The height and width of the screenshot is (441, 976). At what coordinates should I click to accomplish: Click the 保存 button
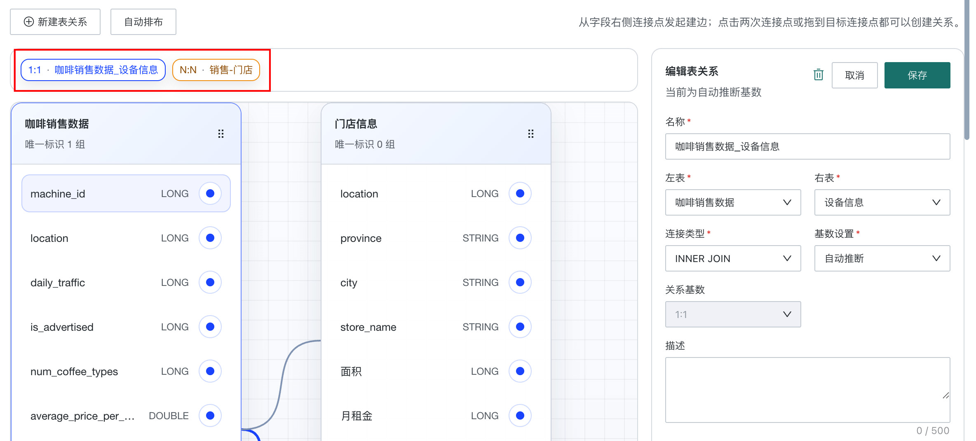click(x=917, y=75)
